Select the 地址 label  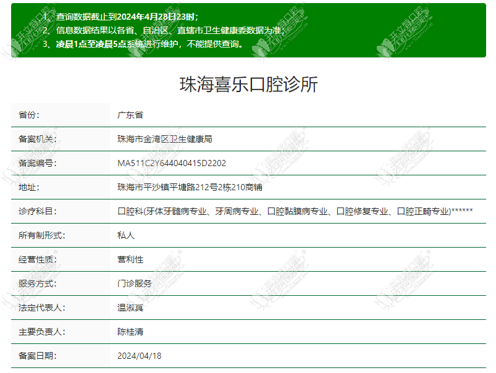pos(29,187)
